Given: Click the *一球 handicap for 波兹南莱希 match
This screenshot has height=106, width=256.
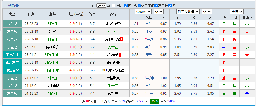Looking at the screenshot, I should pos(149,39).
